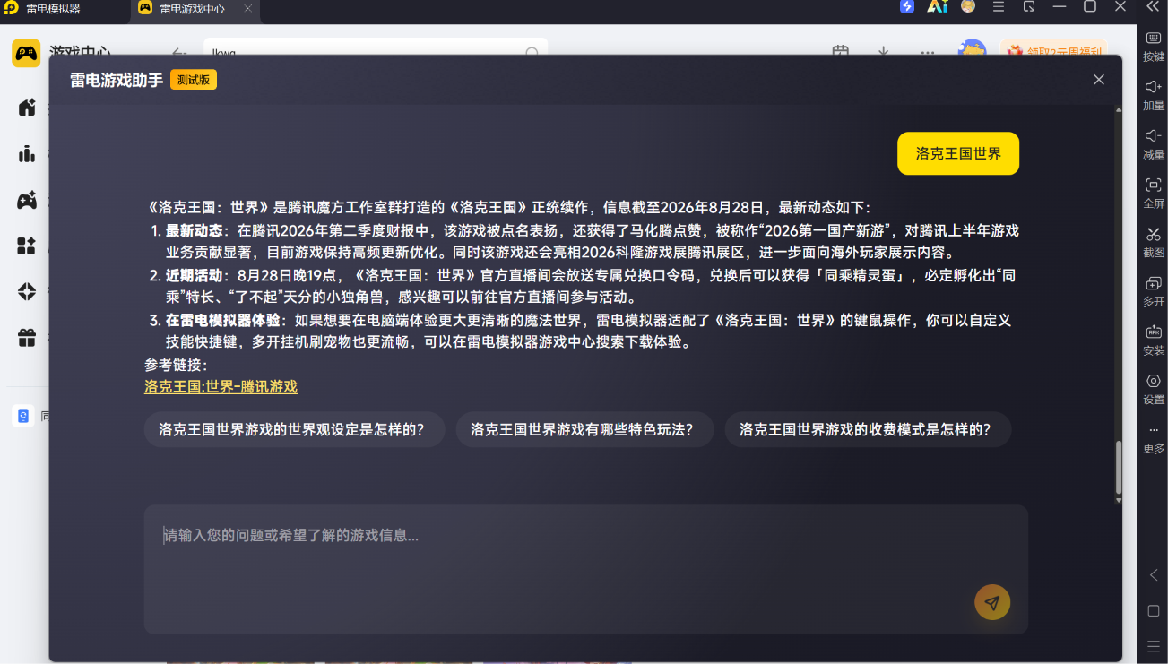Ask about 收费模式 suggested question
Viewport: 1168px width, 664px height.
click(x=868, y=429)
